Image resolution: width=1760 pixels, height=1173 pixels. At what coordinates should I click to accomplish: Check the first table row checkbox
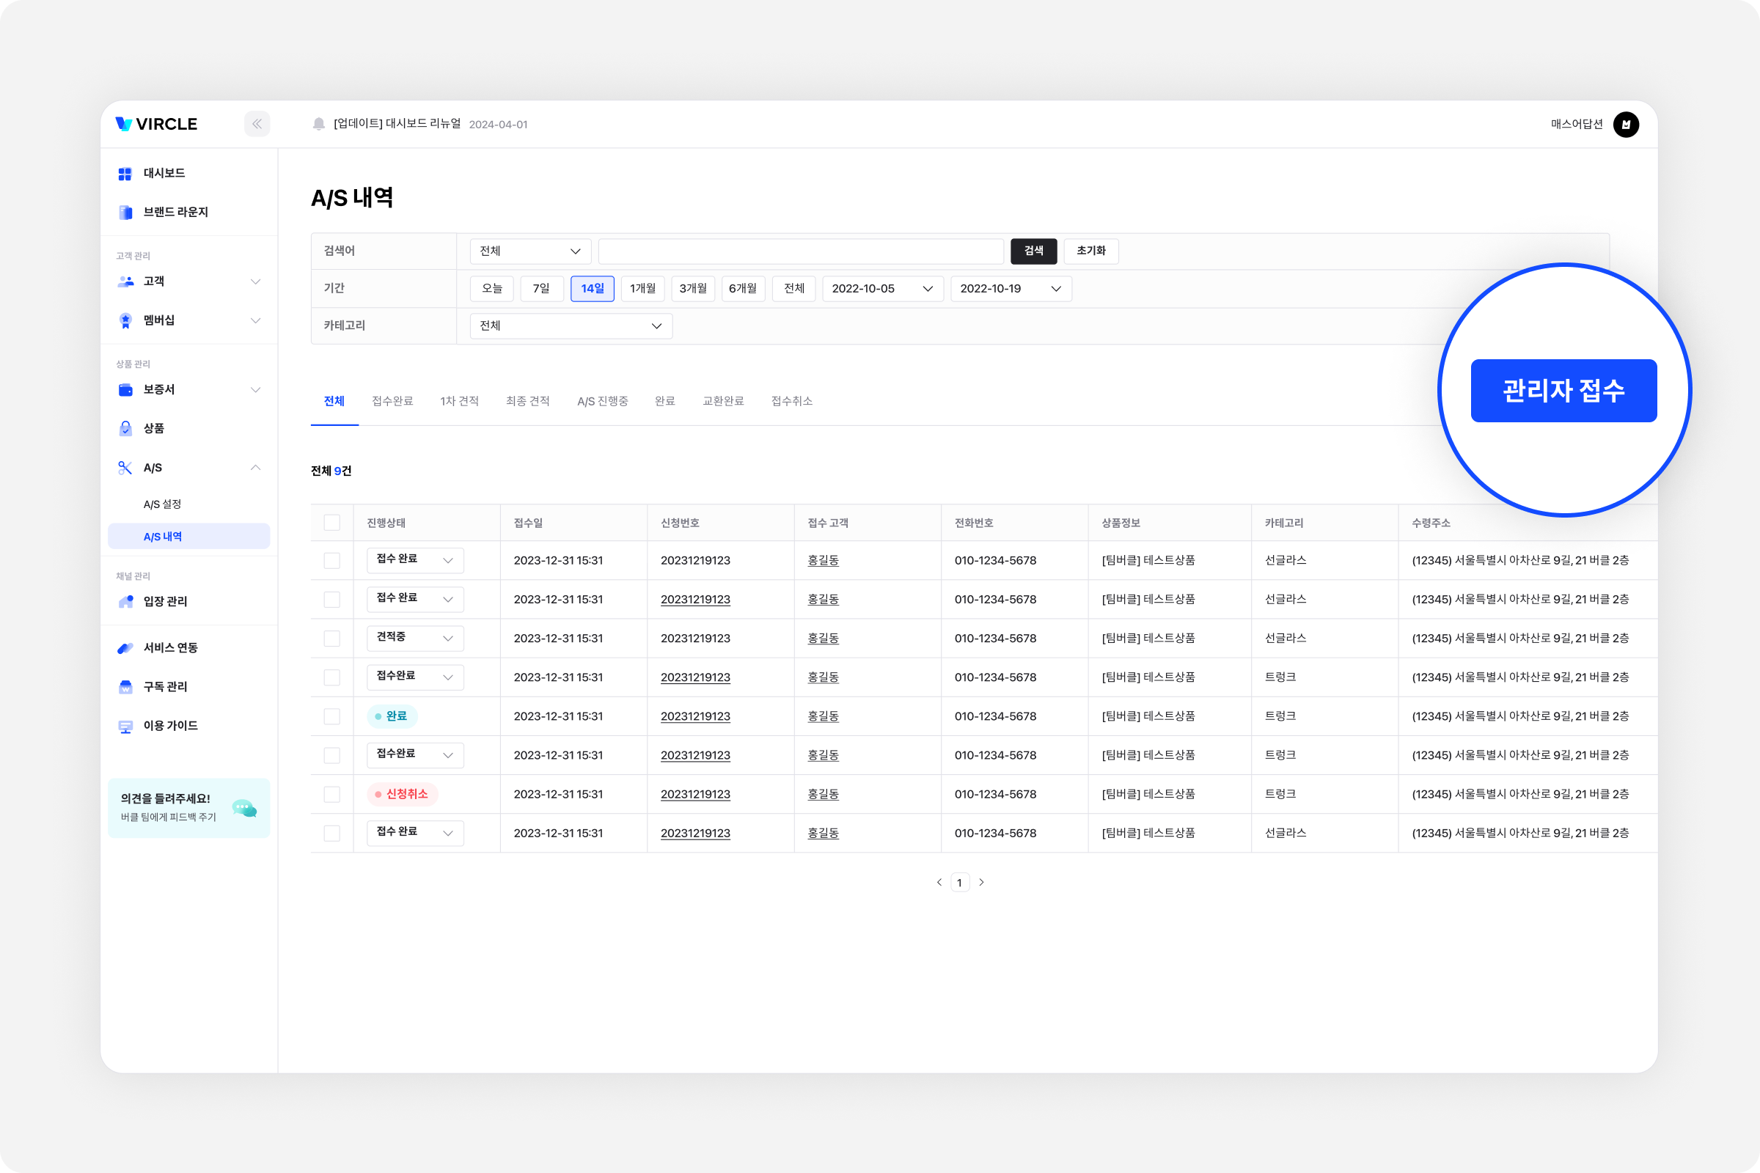click(x=331, y=561)
